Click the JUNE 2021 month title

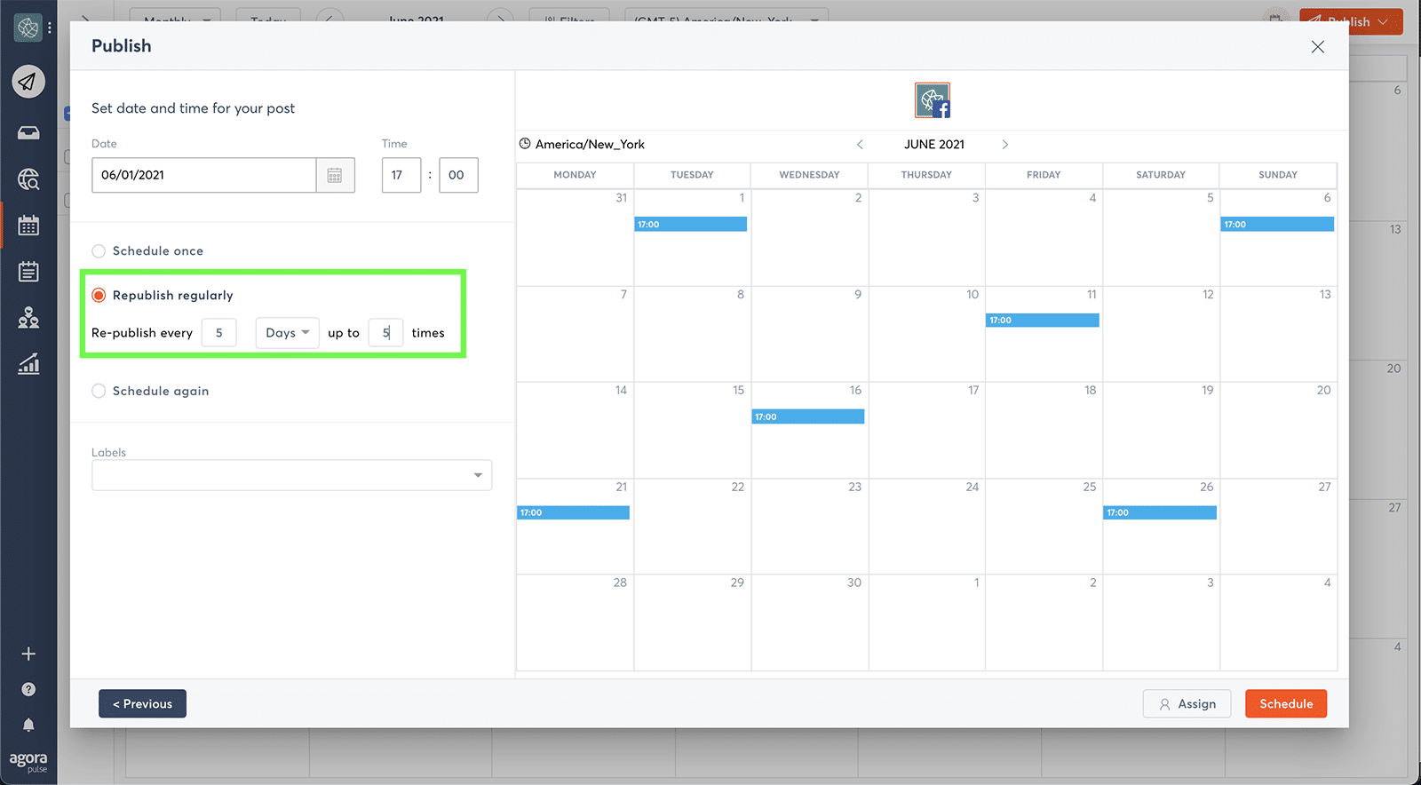(x=934, y=144)
